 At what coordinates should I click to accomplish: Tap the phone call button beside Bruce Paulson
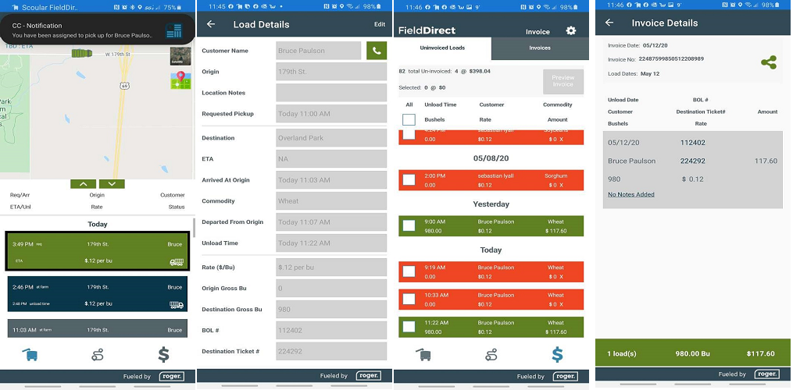[377, 51]
